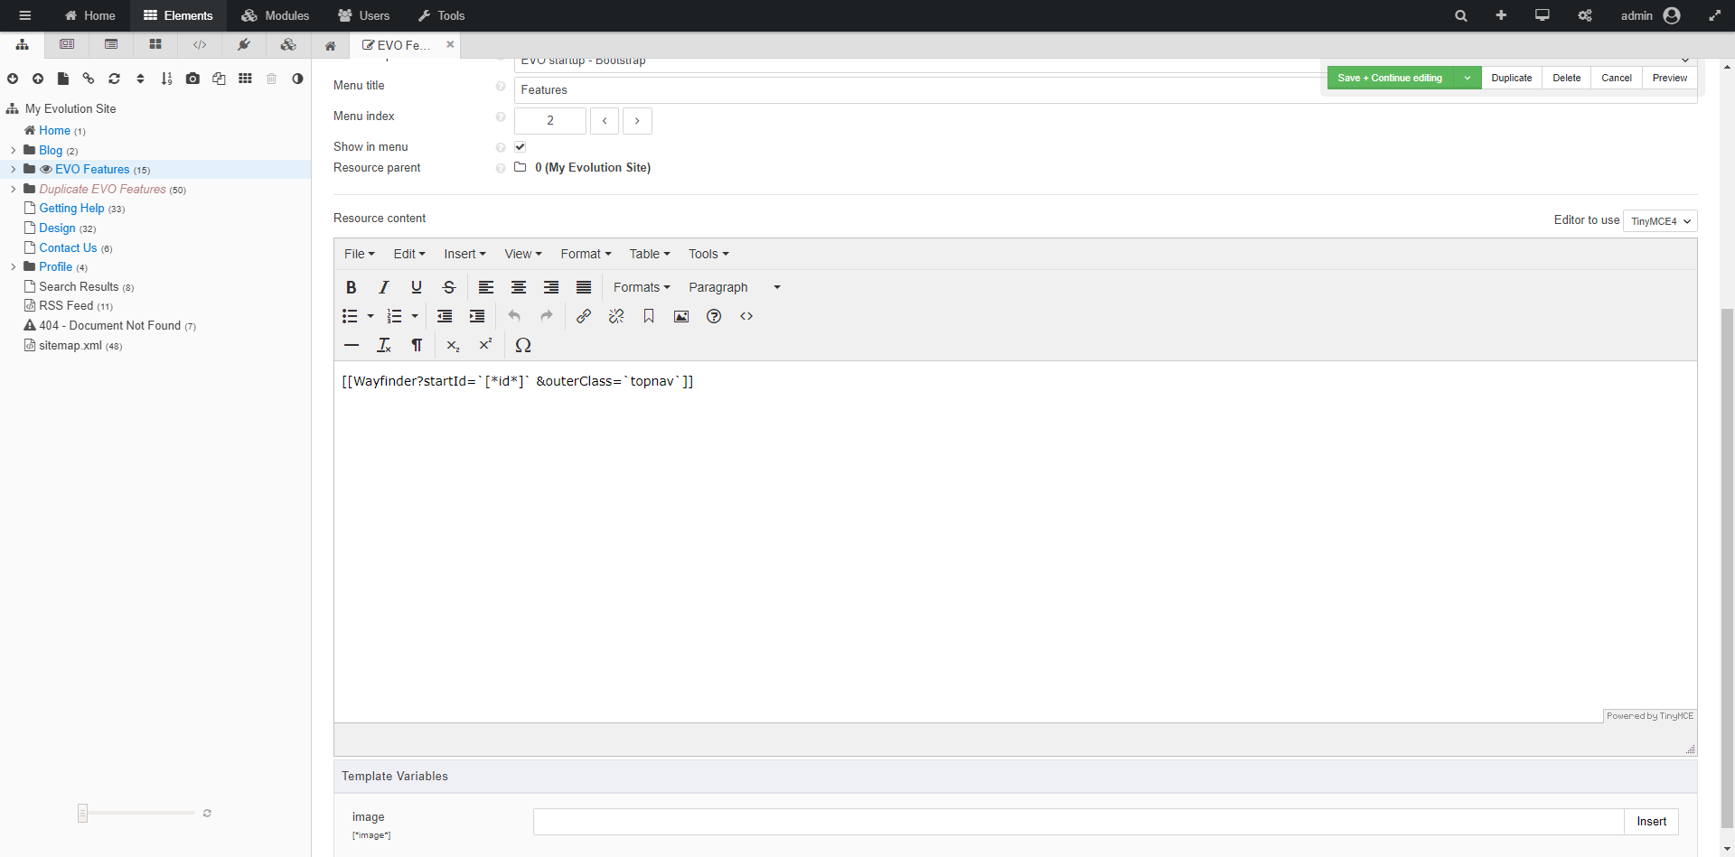This screenshot has width=1735, height=857.
Task: Toggle visibility eye on EVO Features
Action: click(x=45, y=169)
